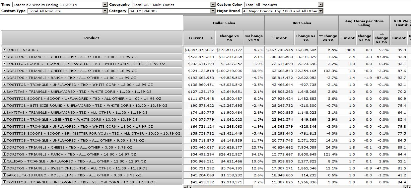
Task: Expand Calidad Triangle Unflavored 12.00 - 12.99 OZ row
Action: pos(5,161)
